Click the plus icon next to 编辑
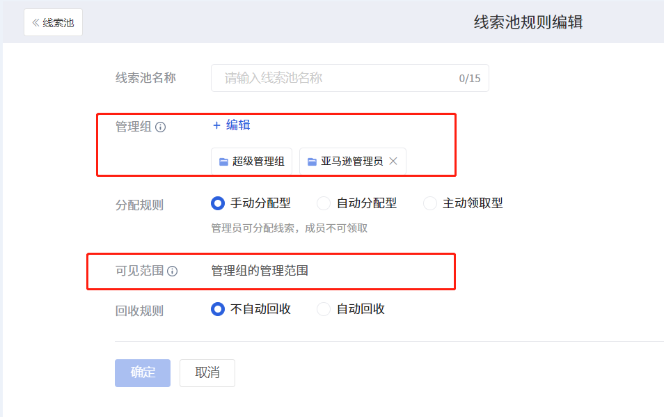The width and height of the screenshot is (664, 417). point(217,125)
